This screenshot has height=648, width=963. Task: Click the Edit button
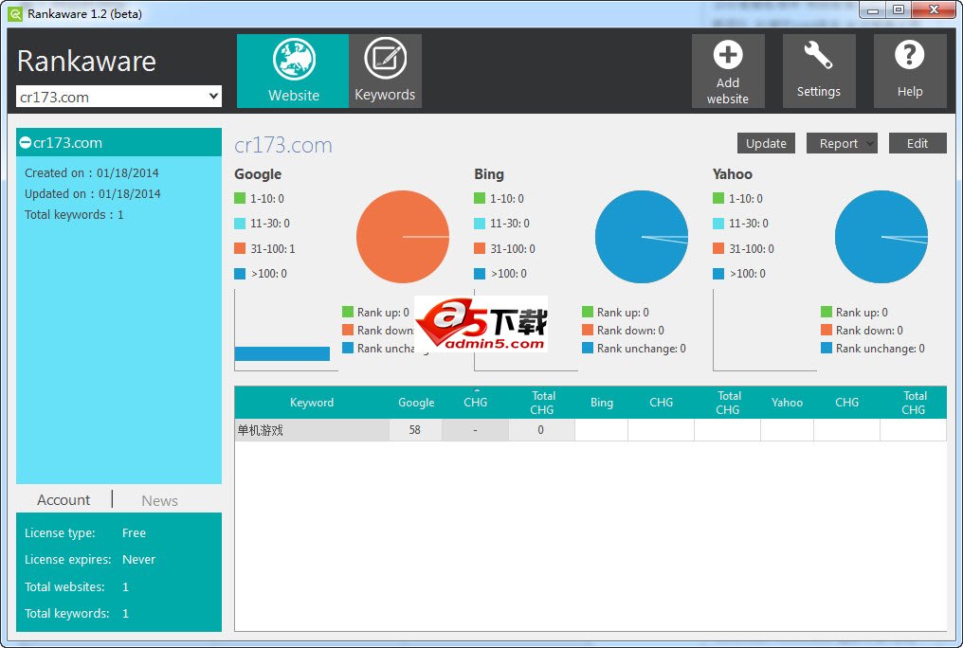coord(917,144)
